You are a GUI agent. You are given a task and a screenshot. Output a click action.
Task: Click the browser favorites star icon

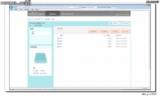pos(147,7)
